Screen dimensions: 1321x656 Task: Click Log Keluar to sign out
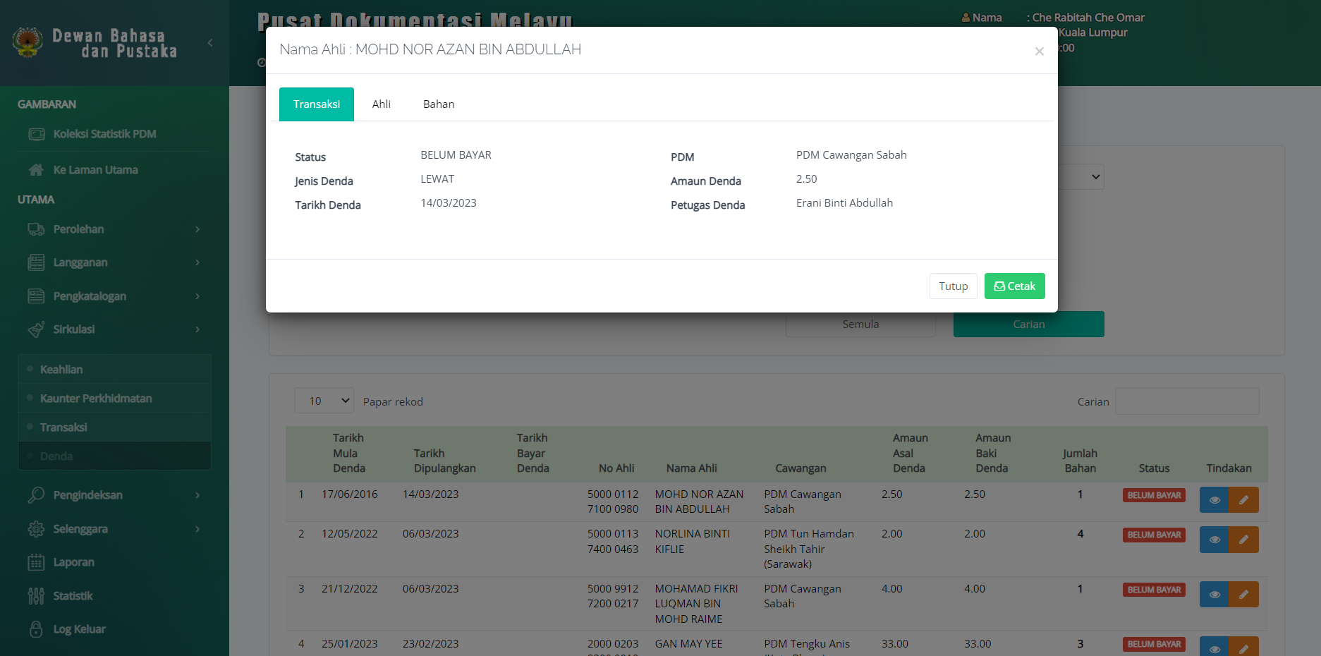pyautogui.click(x=79, y=629)
